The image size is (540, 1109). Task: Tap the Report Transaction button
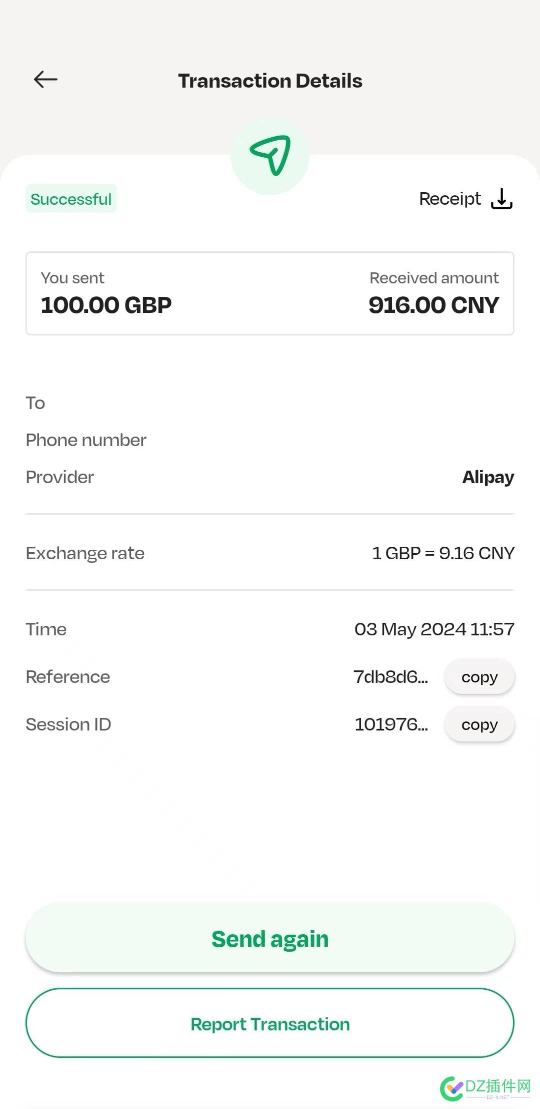point(270,1023)
